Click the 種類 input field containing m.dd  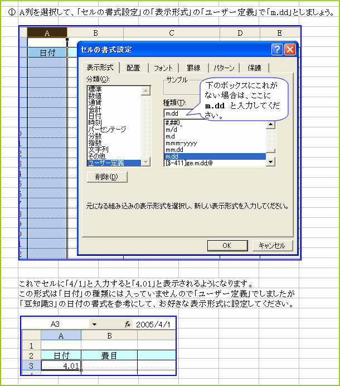pos(182,113)
